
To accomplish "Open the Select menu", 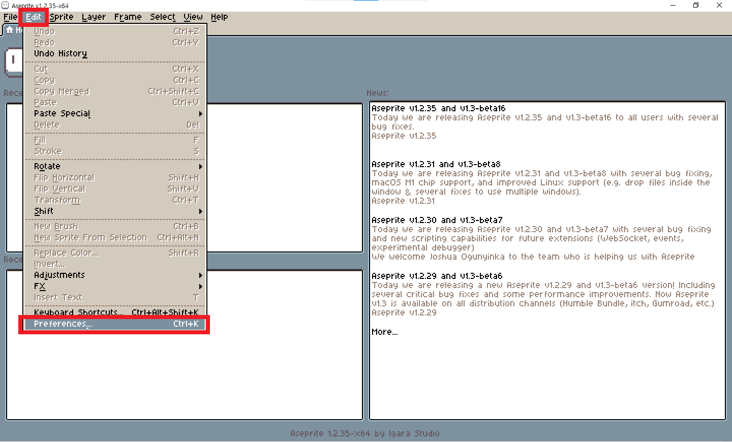I will (163, 17).
